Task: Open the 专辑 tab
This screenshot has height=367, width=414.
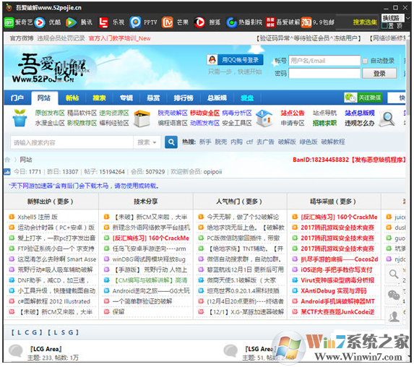Action: (126, 98)
